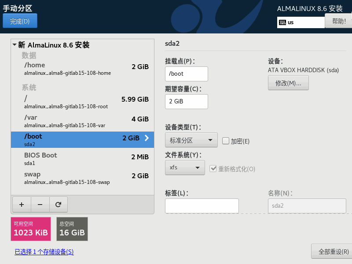Click the 期望容量(C) capacity field
This screenshot has height=264, width=352.
(187, 102)
